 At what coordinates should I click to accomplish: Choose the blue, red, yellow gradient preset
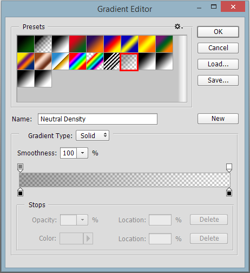[112, 44]
